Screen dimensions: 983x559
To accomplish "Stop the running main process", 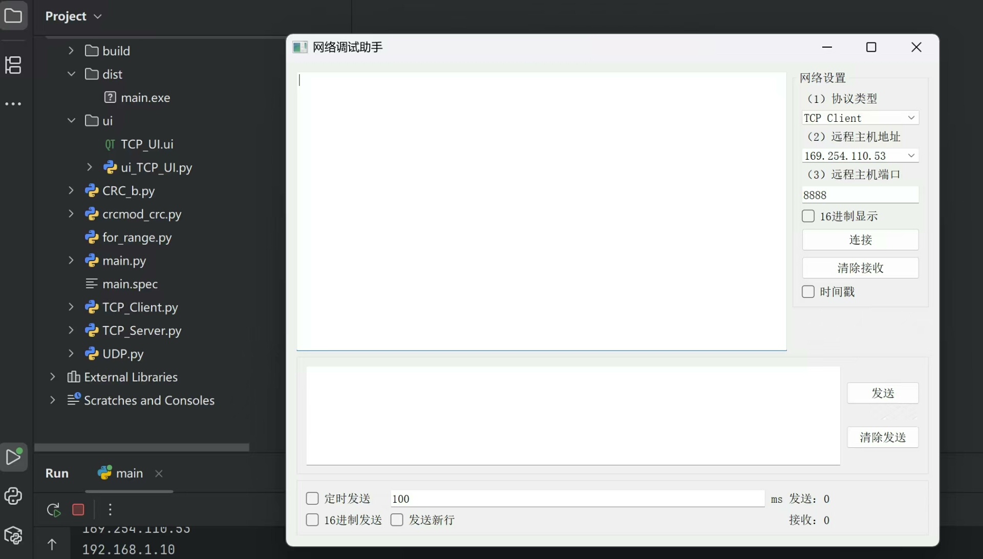I will [78, 509].
